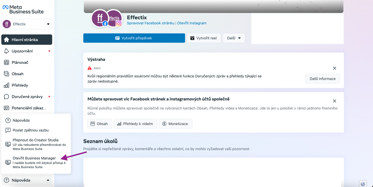Click the red alert triangle icon
The width and height of the screenshot is (373, 187).
pos(90,68)
